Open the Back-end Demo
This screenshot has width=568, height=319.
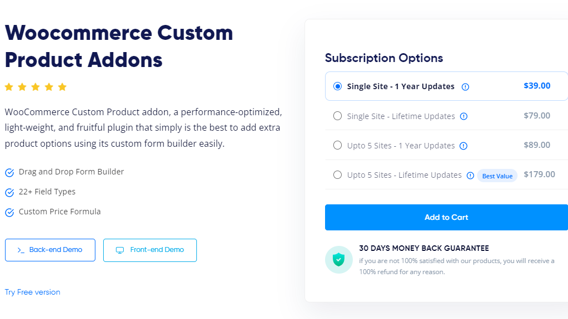click(50, 250)
